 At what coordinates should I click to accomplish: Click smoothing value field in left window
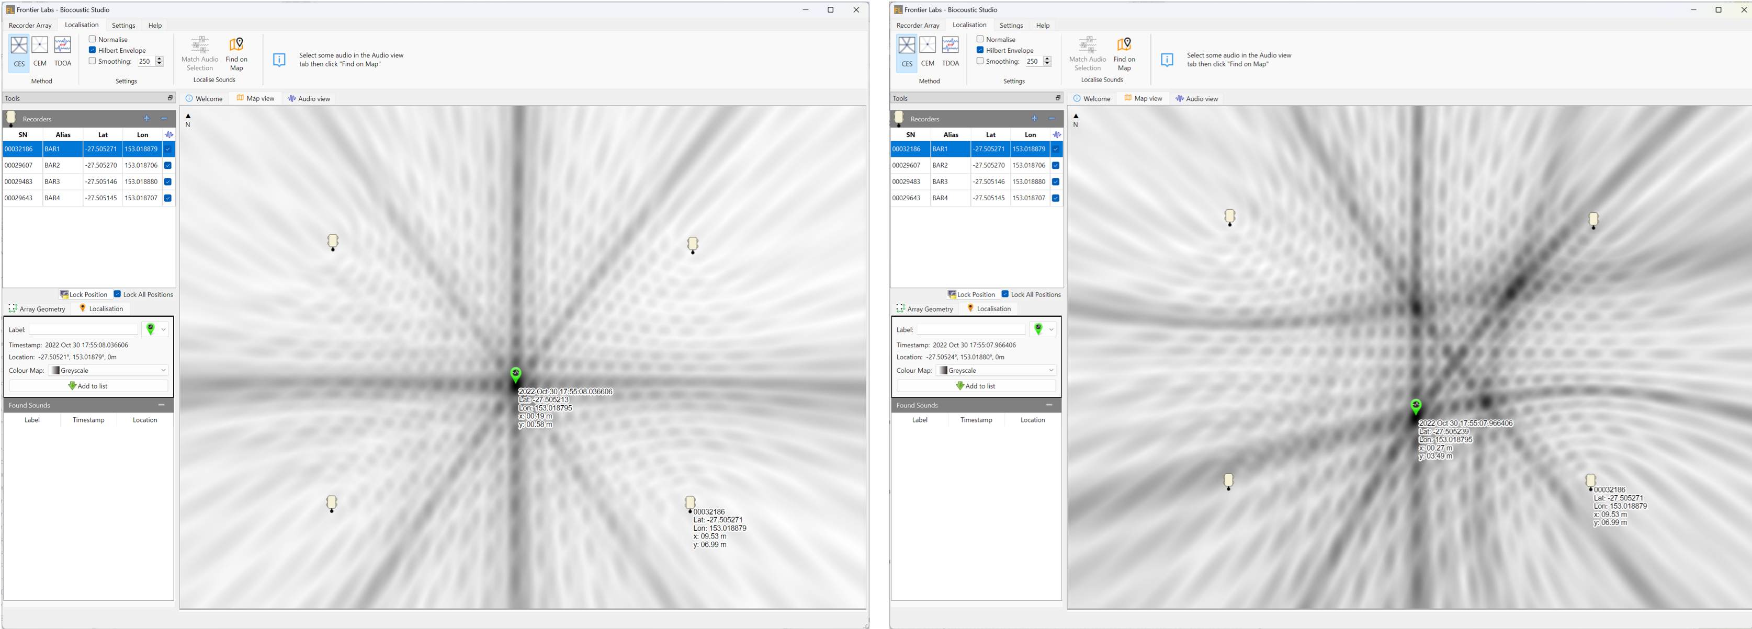click(145, 61)
